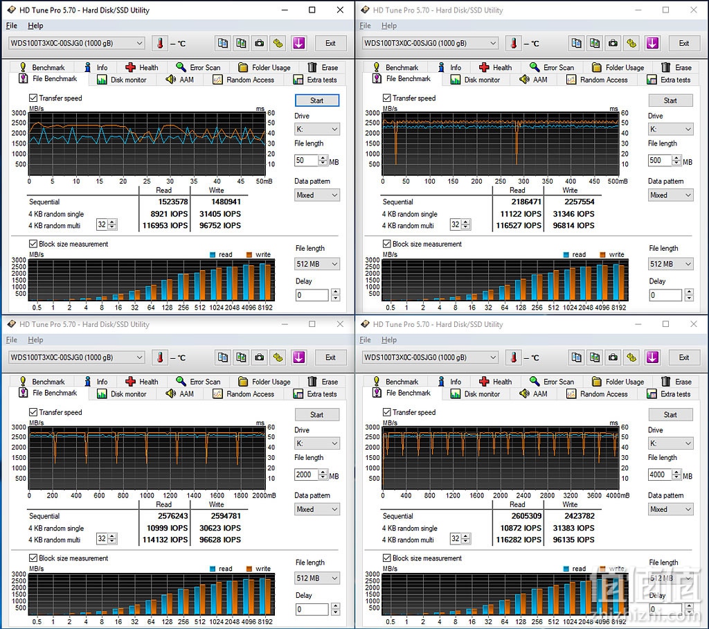The image size is (709, 629).
Task: Open 512 MB file length dropdown in top-left window
Action: 316,264
